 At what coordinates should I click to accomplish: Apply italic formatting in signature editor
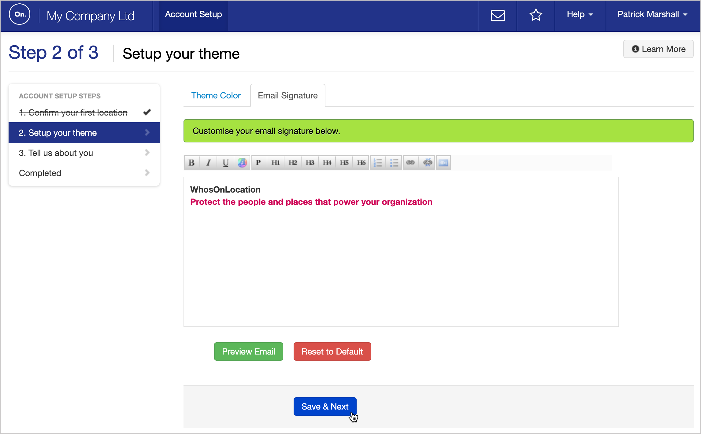pyautogui.click(x=209, y=163)
